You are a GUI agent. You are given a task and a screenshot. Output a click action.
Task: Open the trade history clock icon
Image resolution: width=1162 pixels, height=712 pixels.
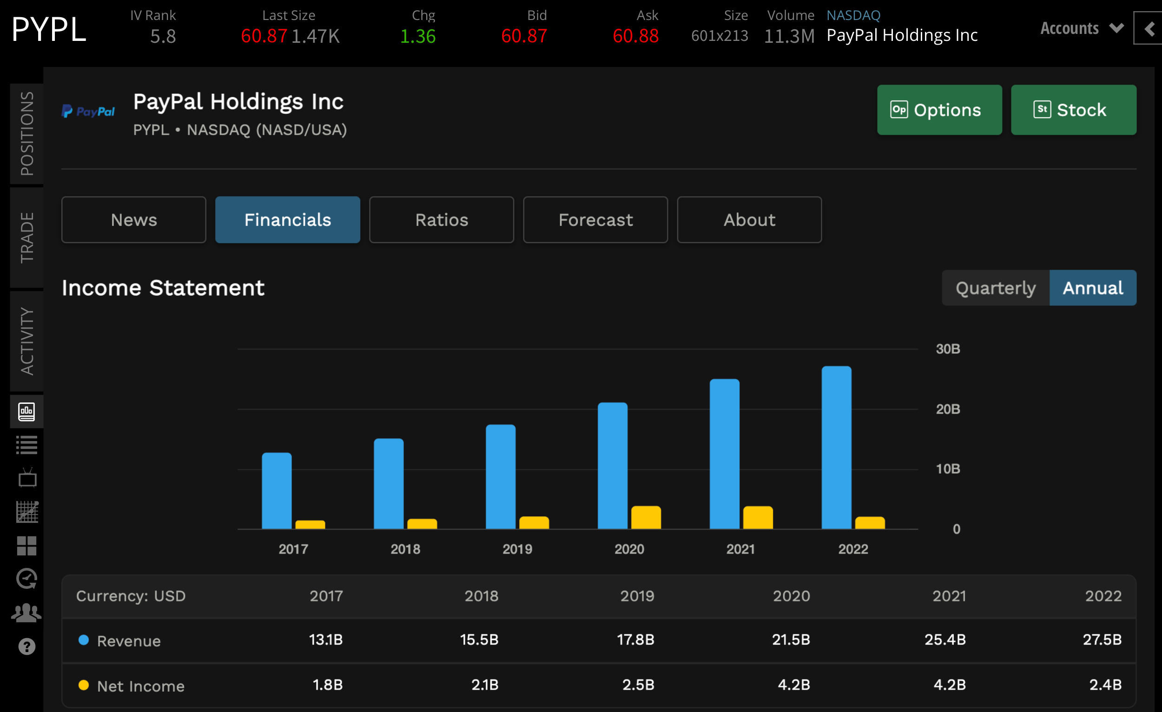click(27, 579)
